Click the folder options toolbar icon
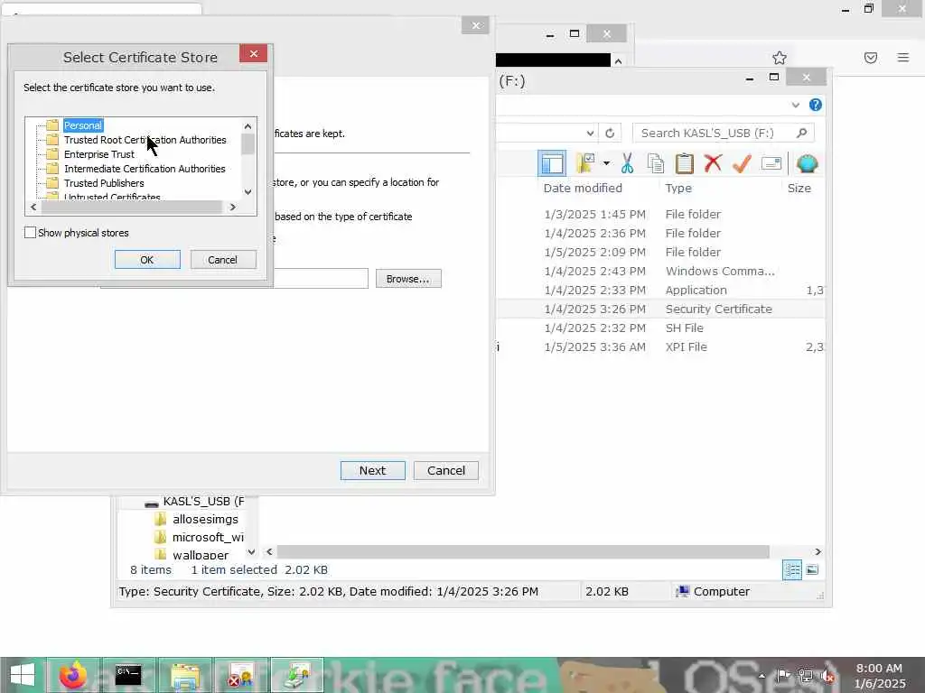 585,163
